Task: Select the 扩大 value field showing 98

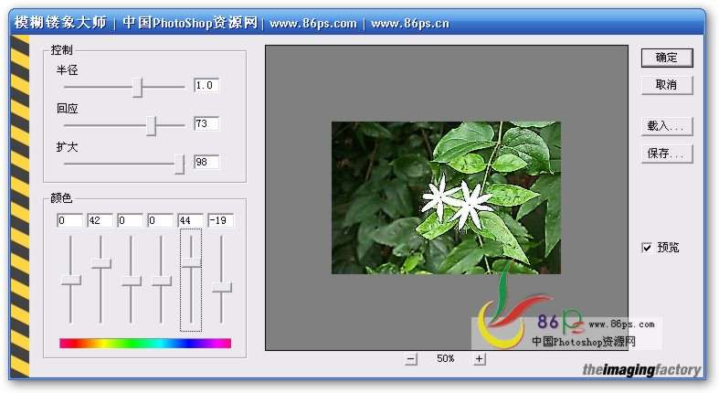Action: point(206,162)
